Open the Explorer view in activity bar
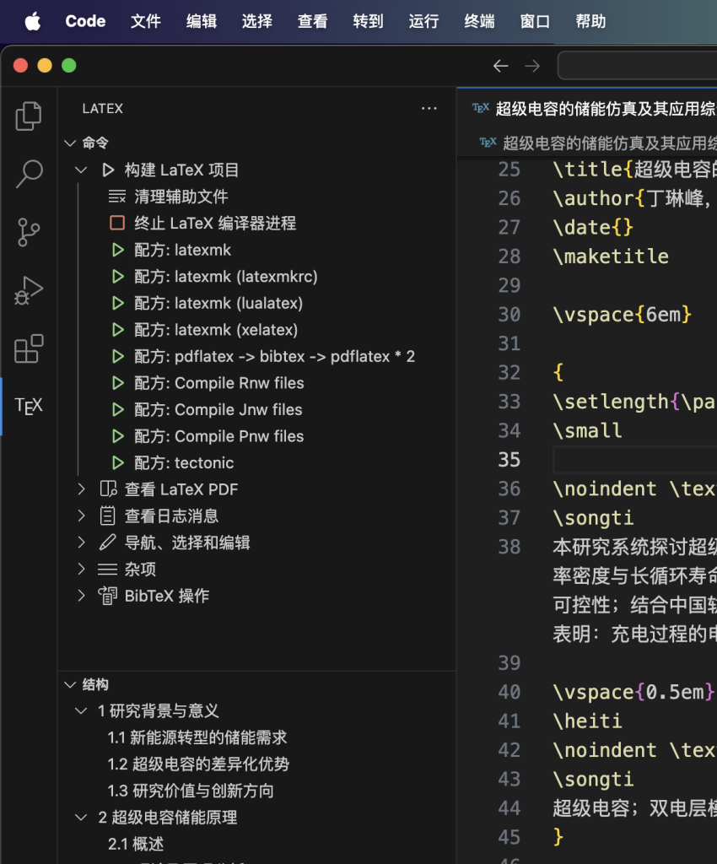The image size is (717, 864). click(29, 116)
